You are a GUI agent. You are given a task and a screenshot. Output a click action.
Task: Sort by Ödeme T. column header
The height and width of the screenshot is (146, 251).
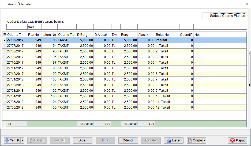tap(17, 35)
